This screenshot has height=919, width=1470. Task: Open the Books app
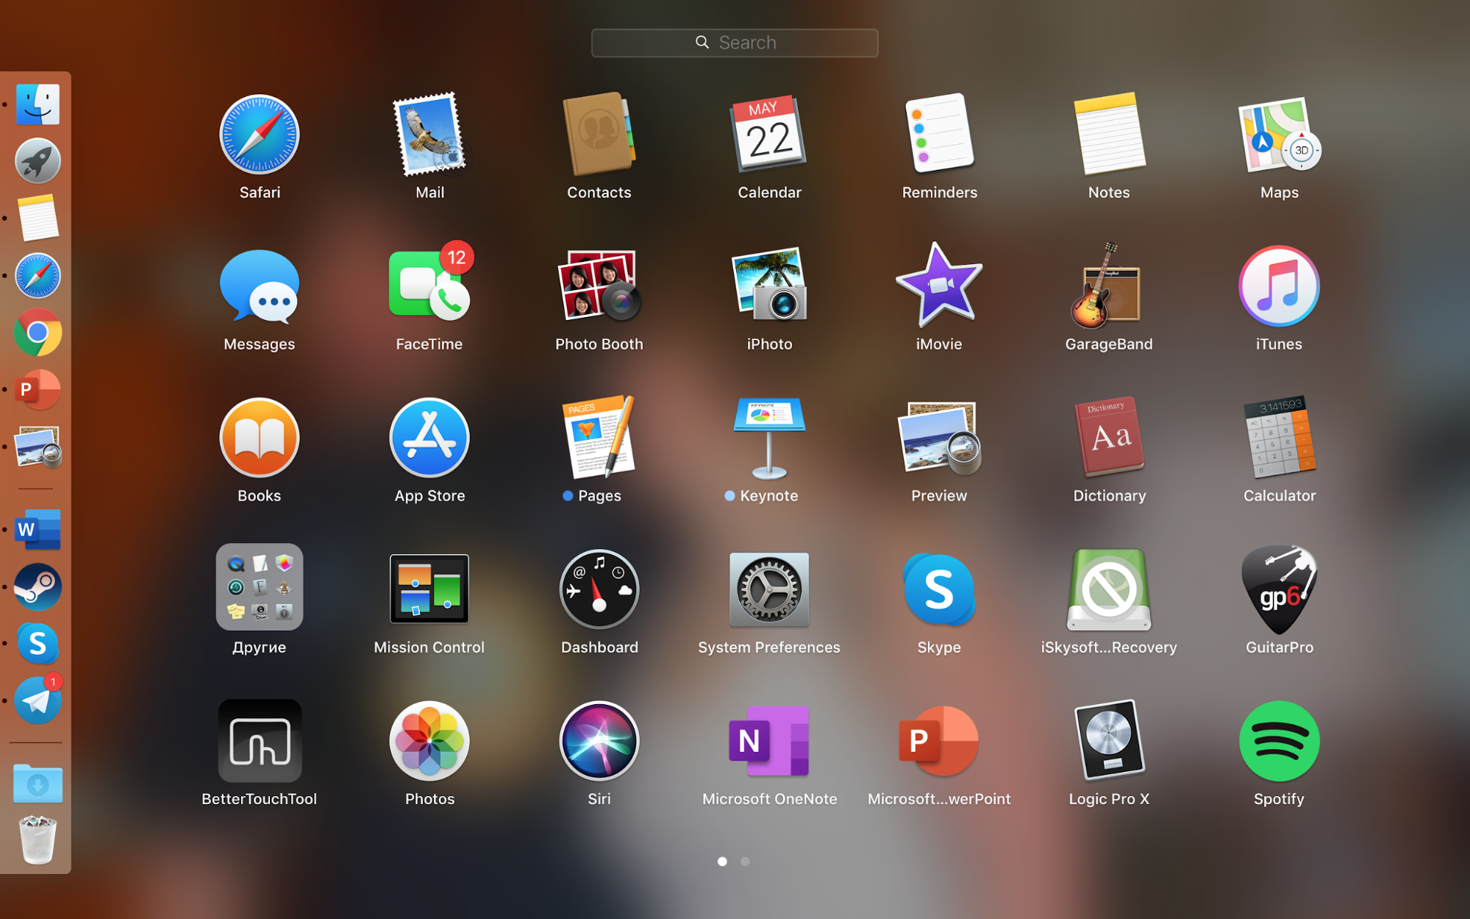click(x=260, y=438)
